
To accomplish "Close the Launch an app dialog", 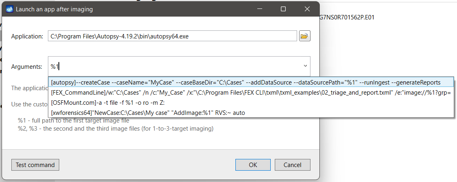I will click(307, 9).
